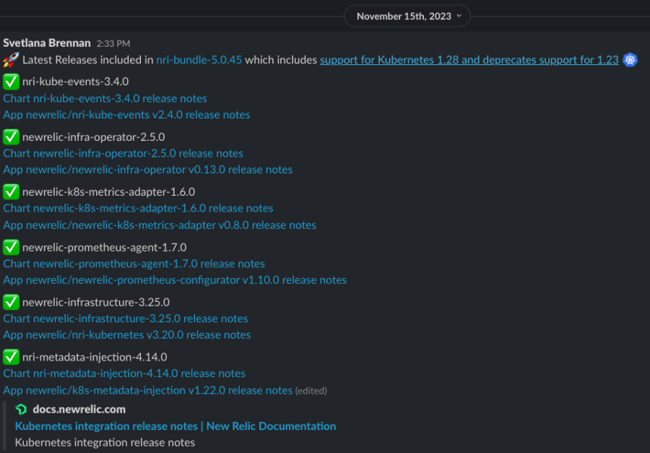Open App newrelic-infra-operator v0.13.0 release notes

147,170
